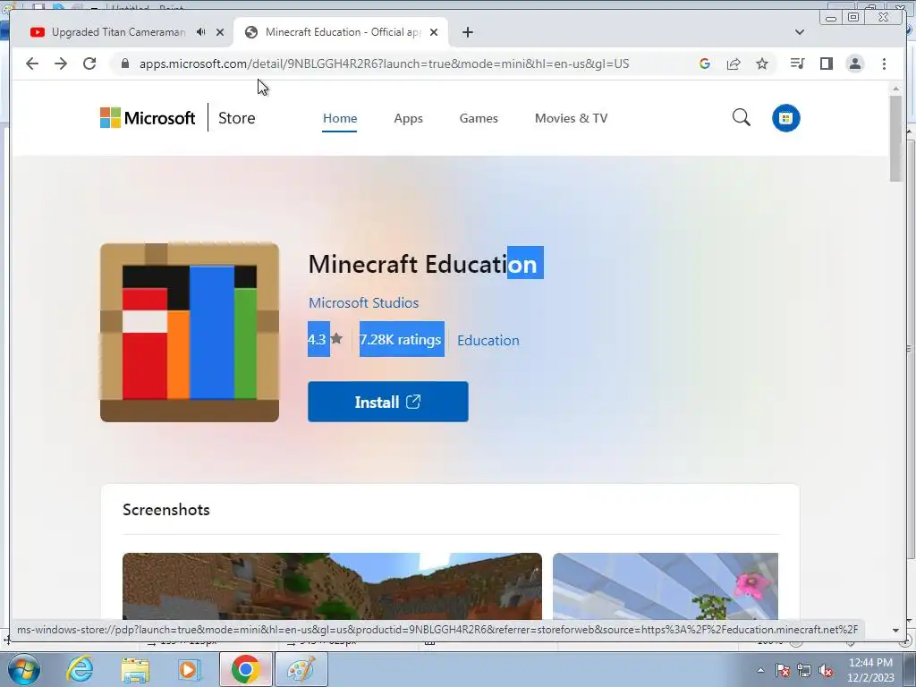The height and width of the screenshot is (687, 916).
Task: Click the Google icon in address bar
Action: 705,64
